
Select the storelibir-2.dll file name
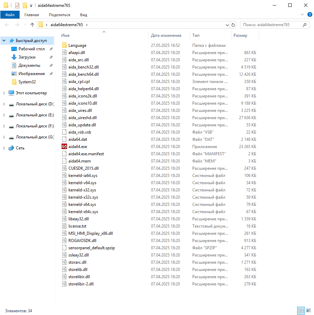(81, 284)
